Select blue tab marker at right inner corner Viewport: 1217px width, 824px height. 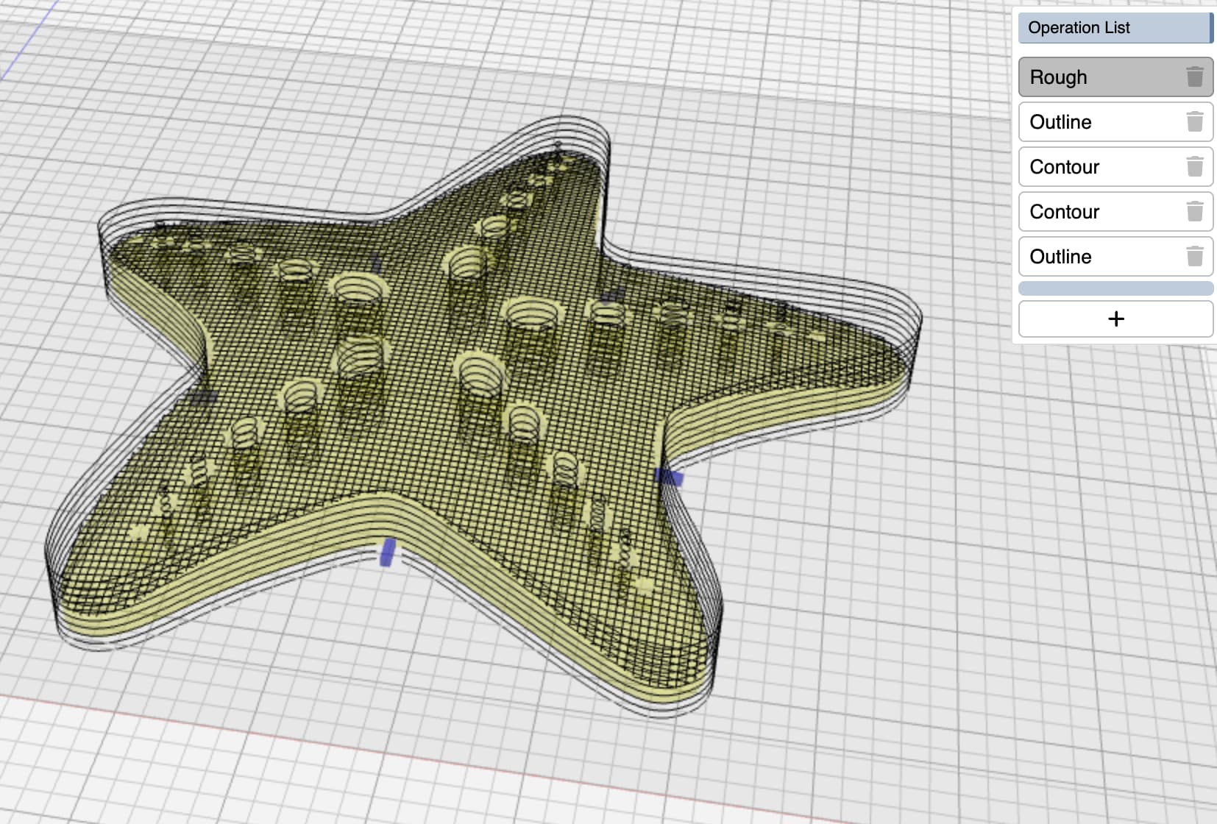[x=670, y=477]
